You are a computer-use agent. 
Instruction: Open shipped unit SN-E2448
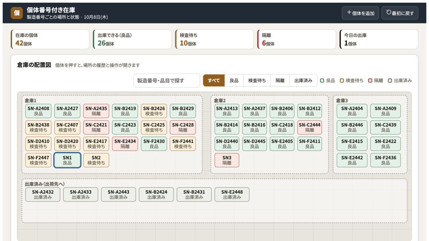(232, 194)
